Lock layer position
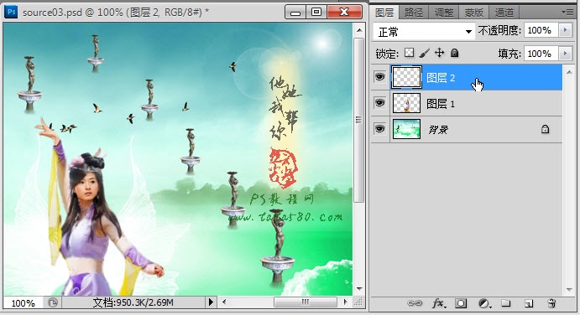 pyautogui.click(x=439, y=53)
